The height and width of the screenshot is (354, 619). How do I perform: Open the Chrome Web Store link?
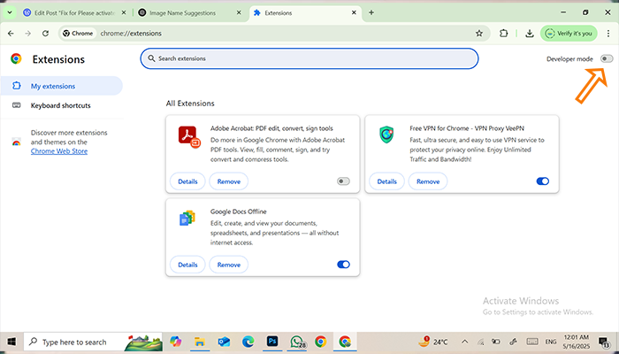click(x=59, y=151)
